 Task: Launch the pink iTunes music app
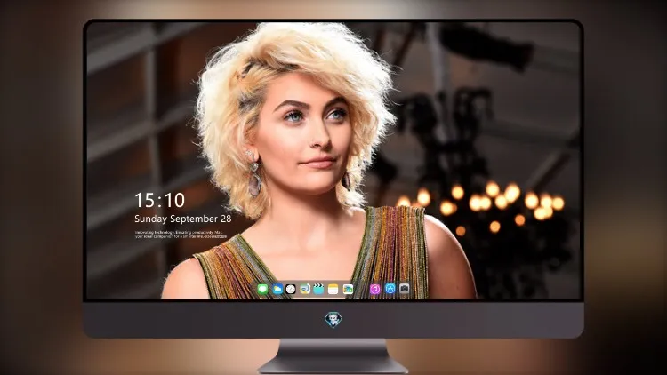pyautogui.click(x=374, y=289)
